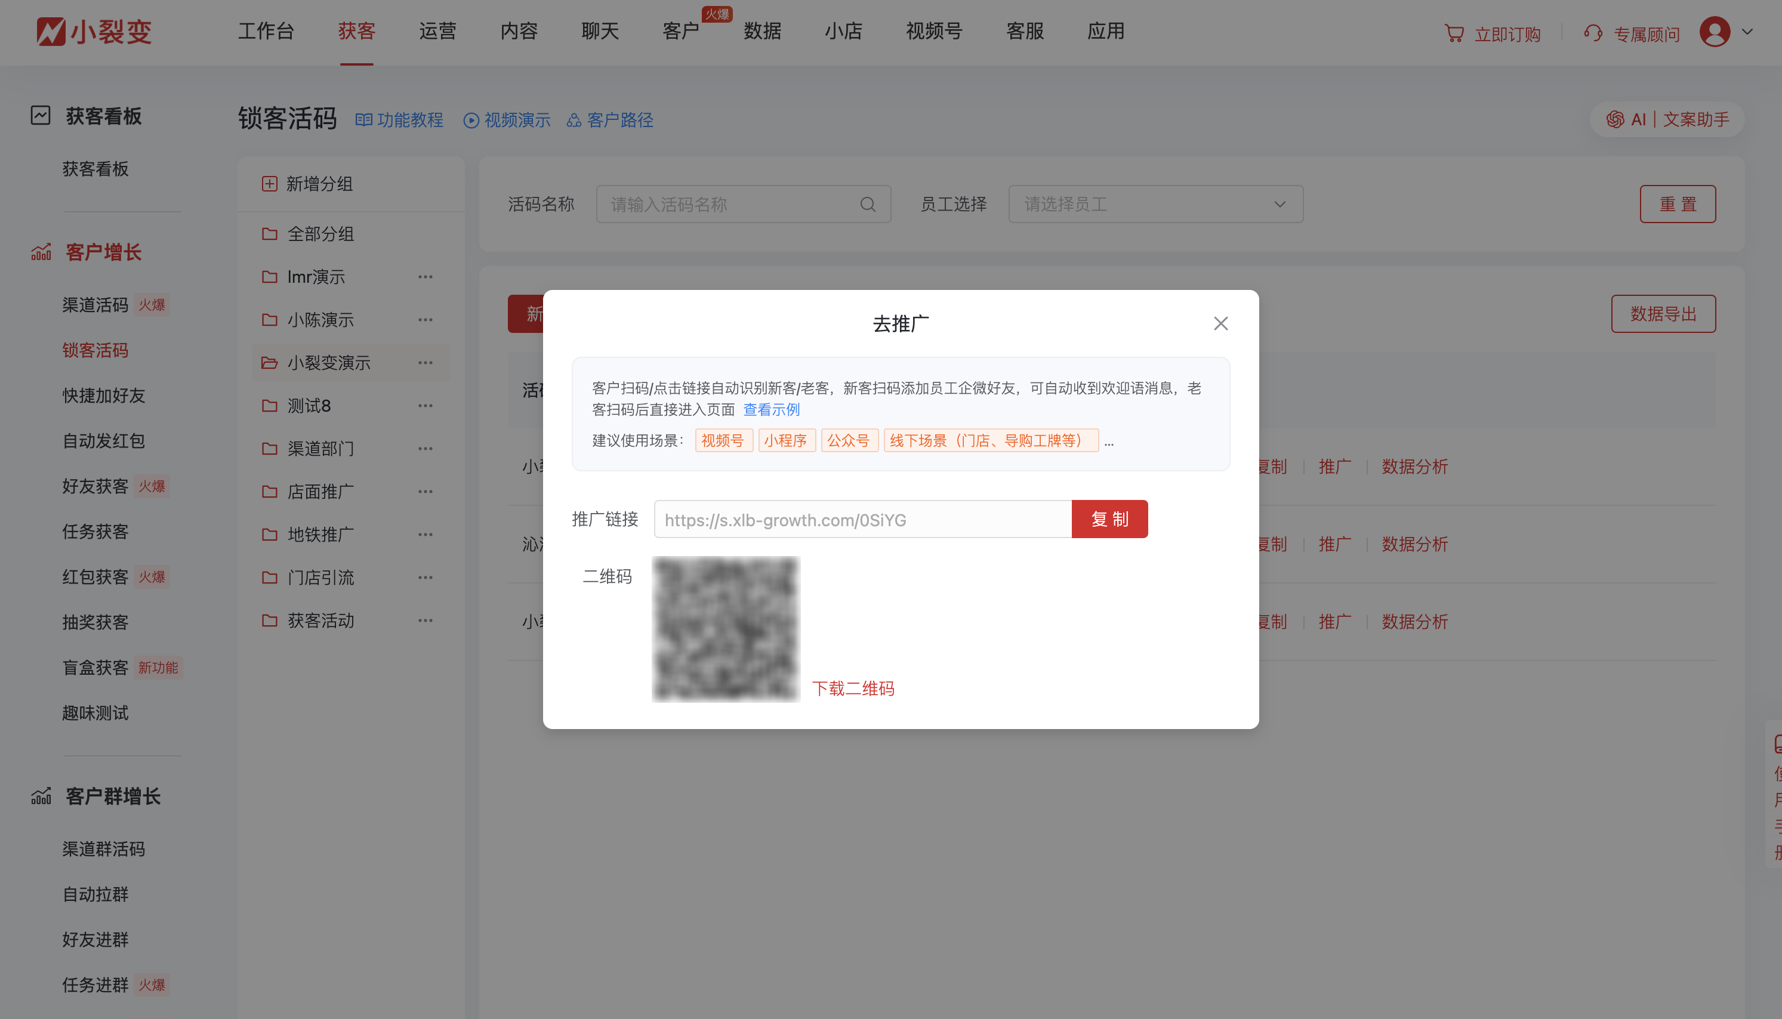Open the 立即订购 shopping cart icon
The width and height of the screenshot is (1782, 1019).
(x=1454, y=32)
